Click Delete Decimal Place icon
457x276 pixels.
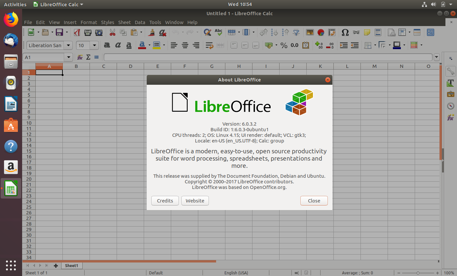click(330, 45)
